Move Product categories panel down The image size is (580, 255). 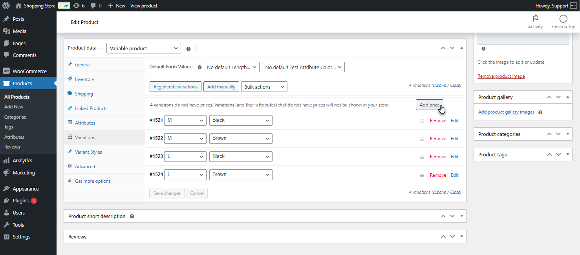point(558,134)
